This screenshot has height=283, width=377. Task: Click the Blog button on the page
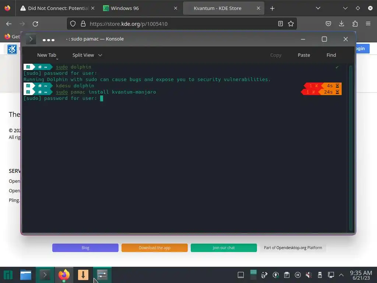pos(85,248)
